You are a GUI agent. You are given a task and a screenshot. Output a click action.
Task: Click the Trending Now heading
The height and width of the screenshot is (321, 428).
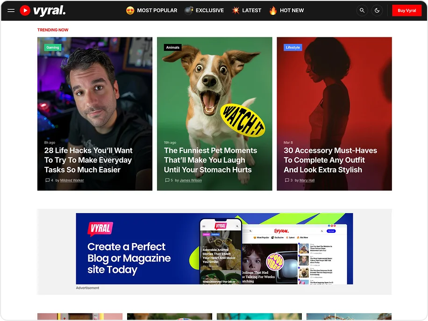[x=53, y=30]
